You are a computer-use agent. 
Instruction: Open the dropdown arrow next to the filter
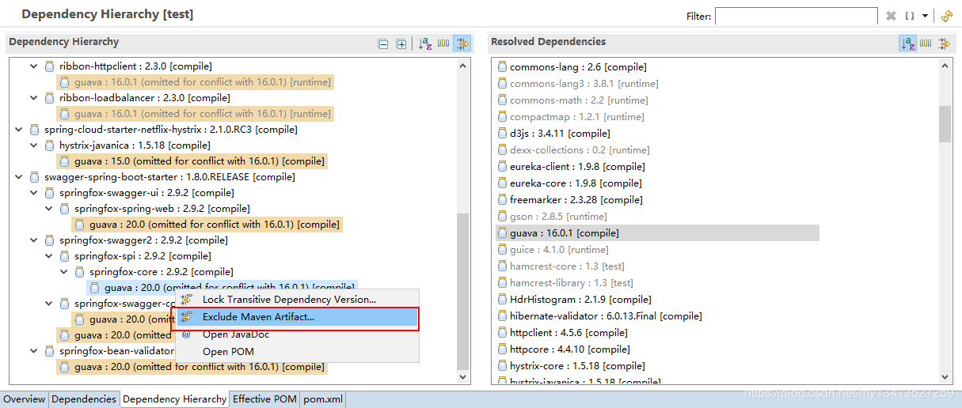(925, 16)
